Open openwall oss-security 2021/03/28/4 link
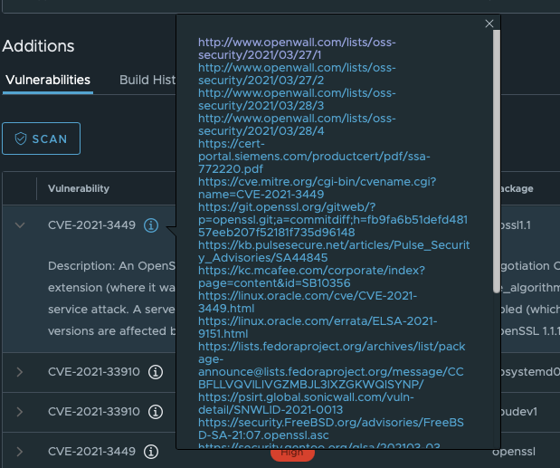Screen dimensions: 560x468 coord(297,125)
